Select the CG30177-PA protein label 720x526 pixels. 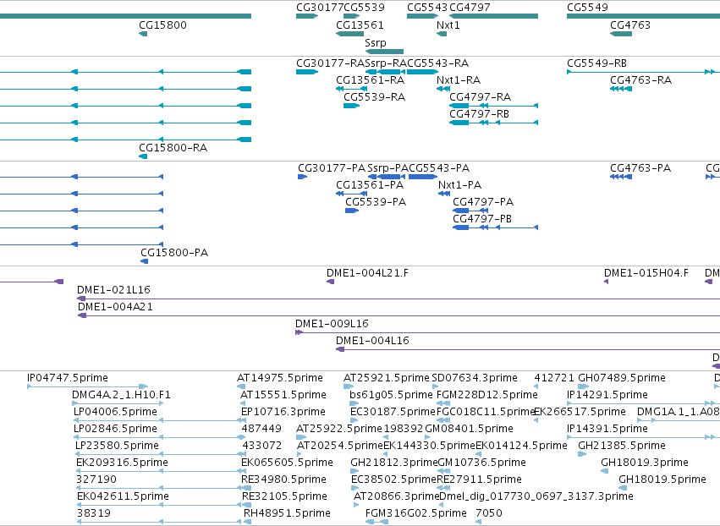click(x=332, y=168)
